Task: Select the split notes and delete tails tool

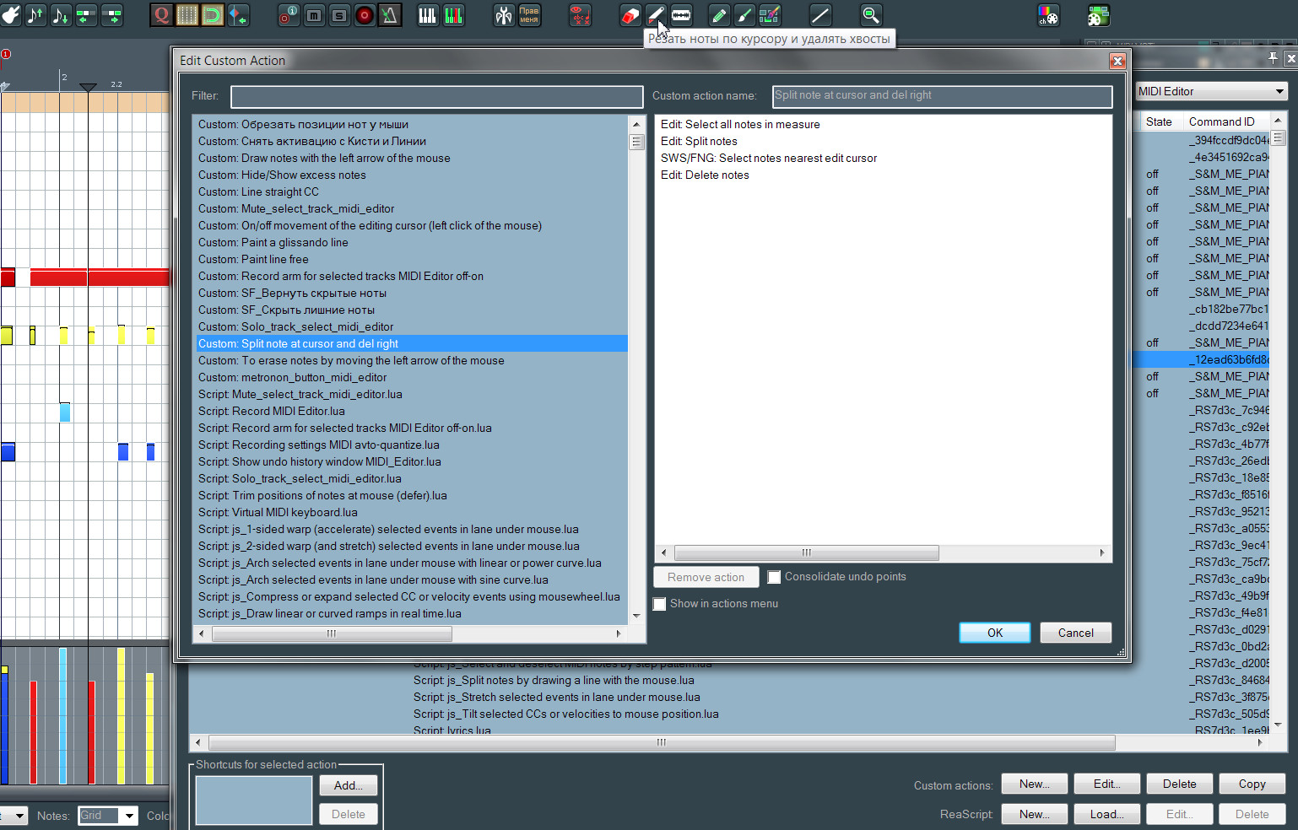Action: coord(656,15)
